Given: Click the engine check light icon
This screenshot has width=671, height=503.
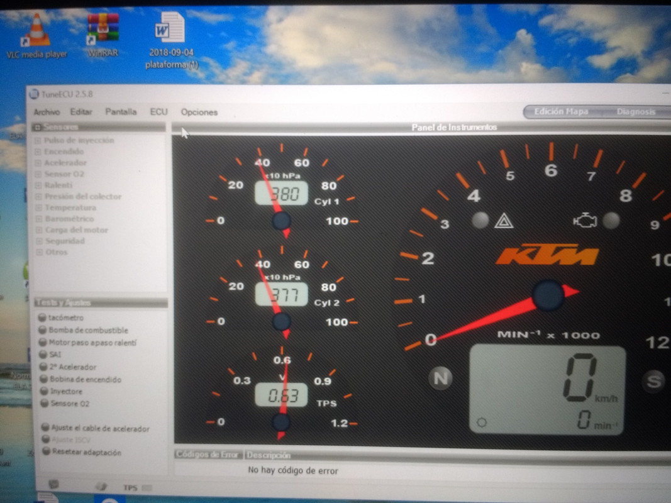Looking at the screenshot, I should point(585,221).
